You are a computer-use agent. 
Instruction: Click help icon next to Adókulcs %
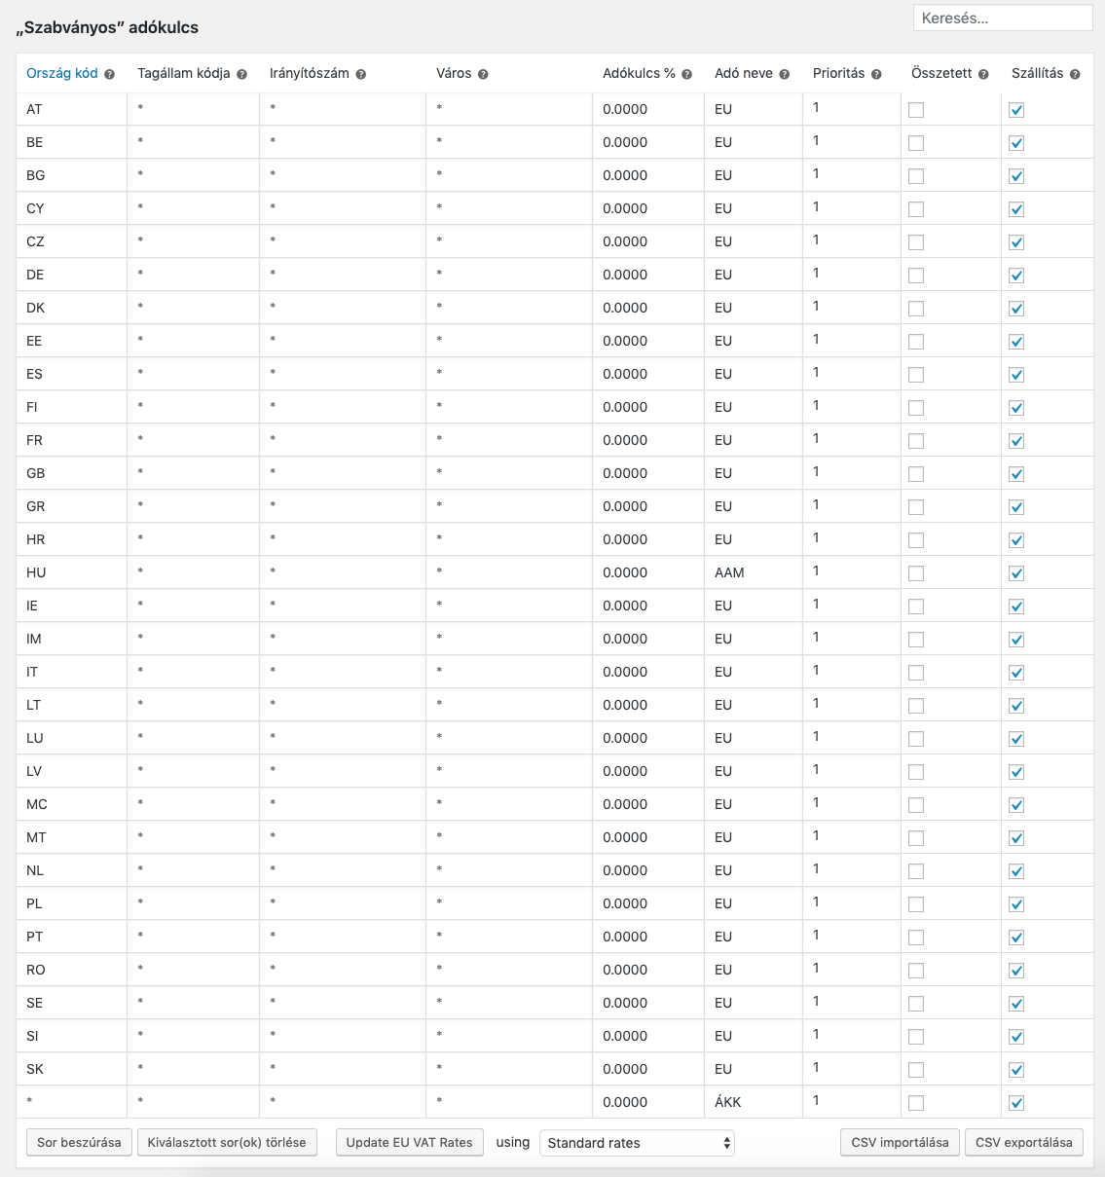[686, 74]
